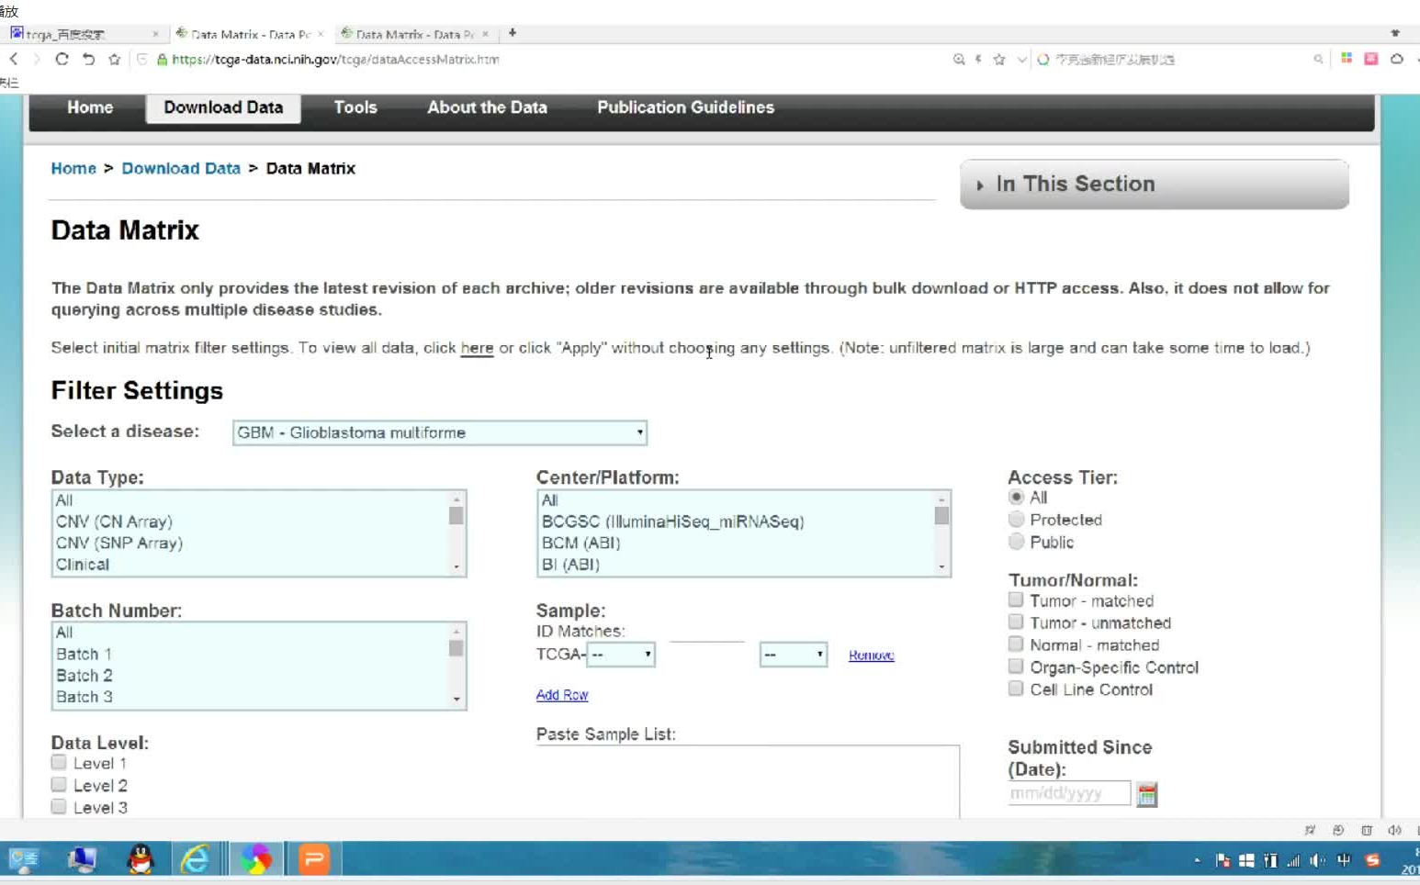The width and height of the screenshot is (1420, 885).
Task: Open the second sample ID dropdown before Remove
Action: pos(794,655)
